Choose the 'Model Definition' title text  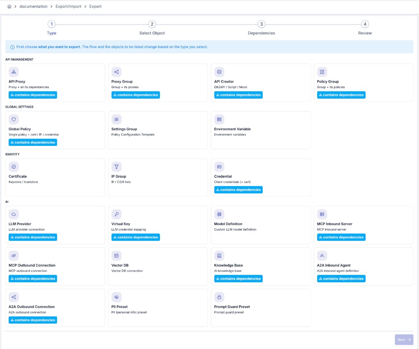tap(228, 224)
